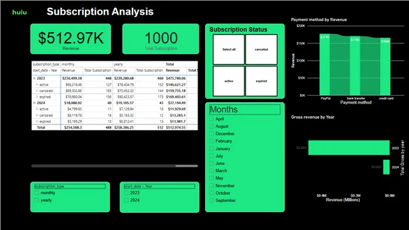This screenshot has height=230, width=409.
Task: Click the 1000 Total Subscription card
Action: coord(160,39)
